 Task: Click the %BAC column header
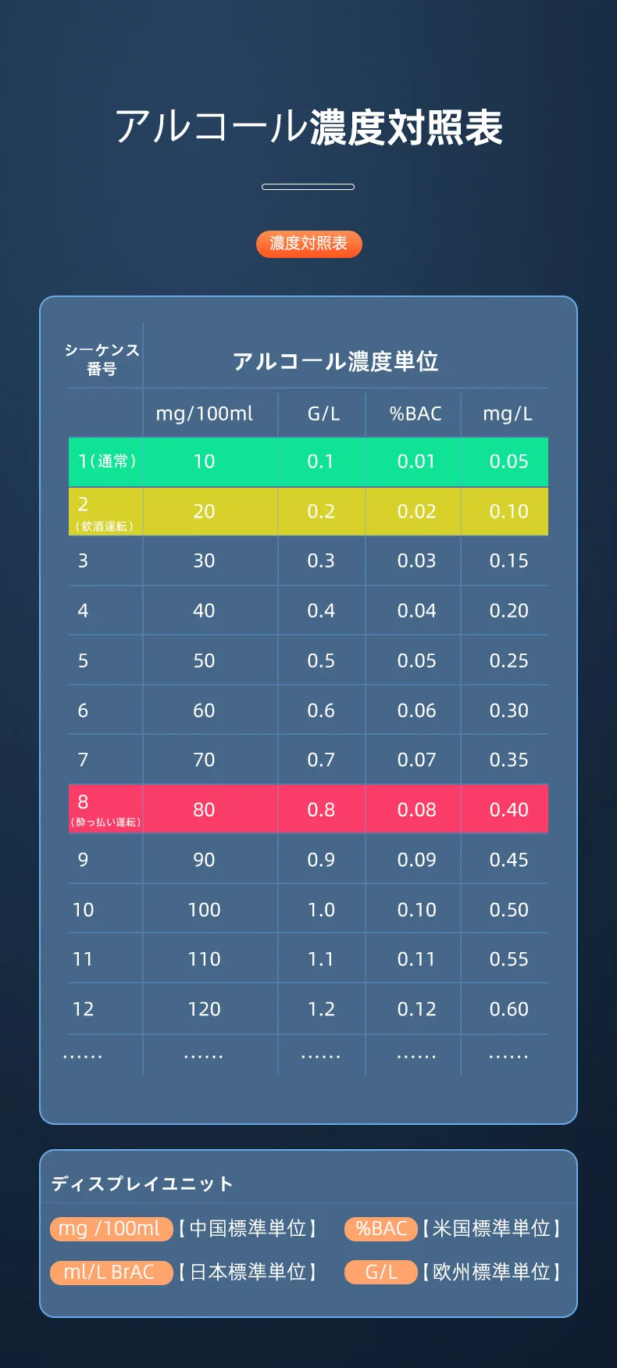(415, 414)
